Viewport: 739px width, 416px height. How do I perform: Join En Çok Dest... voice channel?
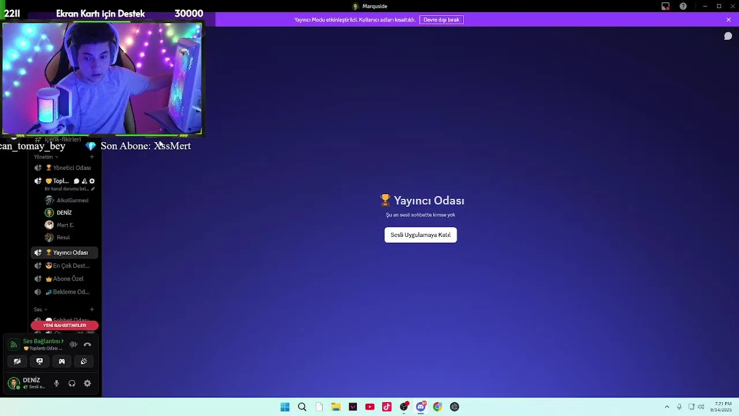[x=64, y=266]
